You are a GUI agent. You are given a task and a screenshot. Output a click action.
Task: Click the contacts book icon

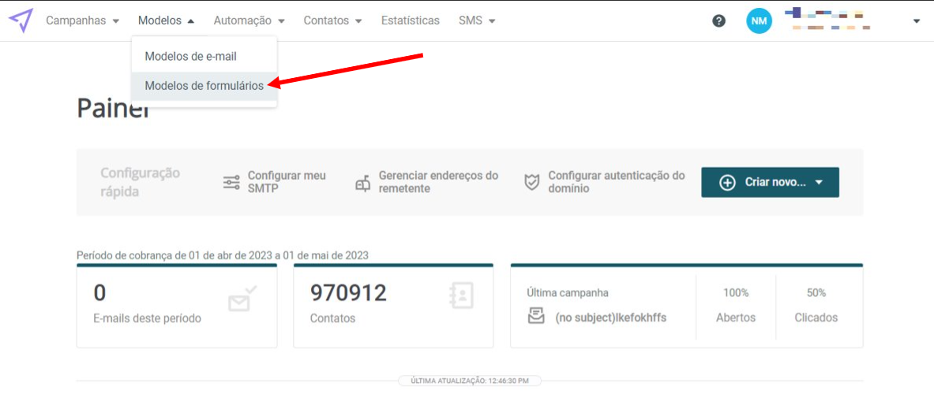(461, 295)
